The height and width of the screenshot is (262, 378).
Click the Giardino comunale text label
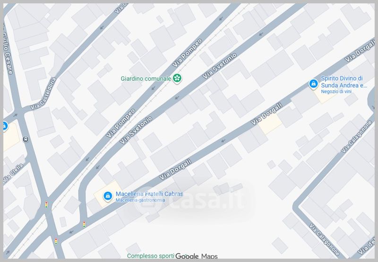[x=146, y=79]
